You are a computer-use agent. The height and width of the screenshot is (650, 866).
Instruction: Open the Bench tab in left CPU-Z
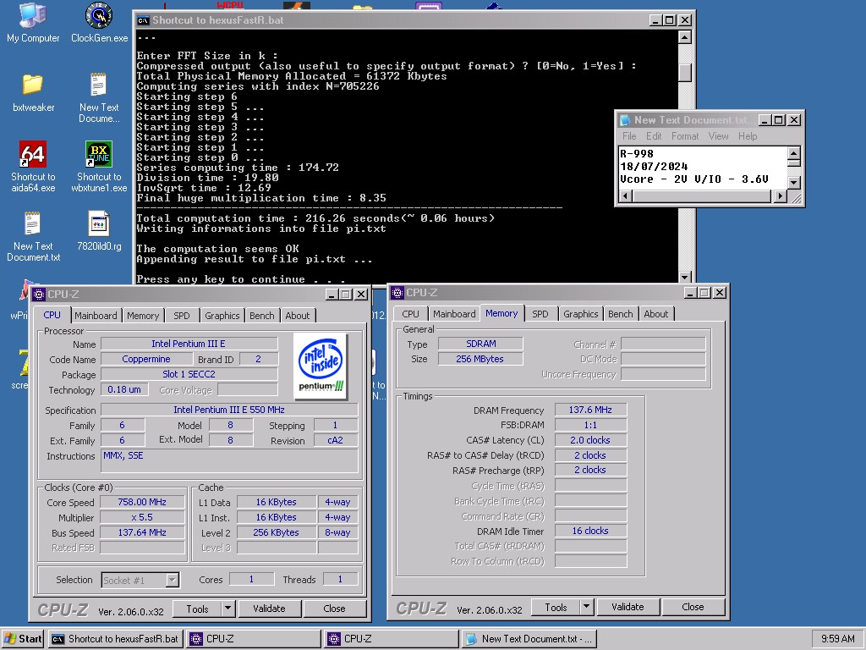point(262,316)
